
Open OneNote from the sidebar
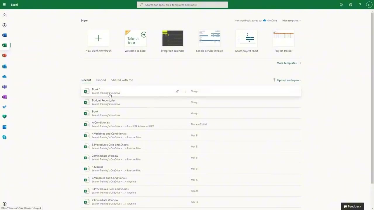(4, 97)
